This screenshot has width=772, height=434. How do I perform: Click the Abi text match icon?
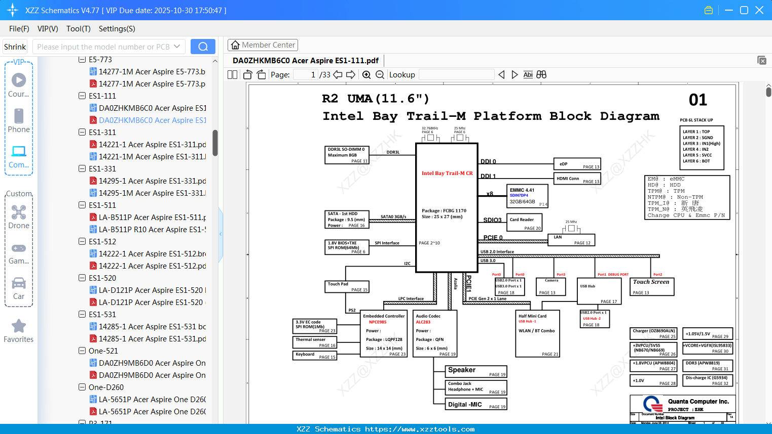(528, 75)
